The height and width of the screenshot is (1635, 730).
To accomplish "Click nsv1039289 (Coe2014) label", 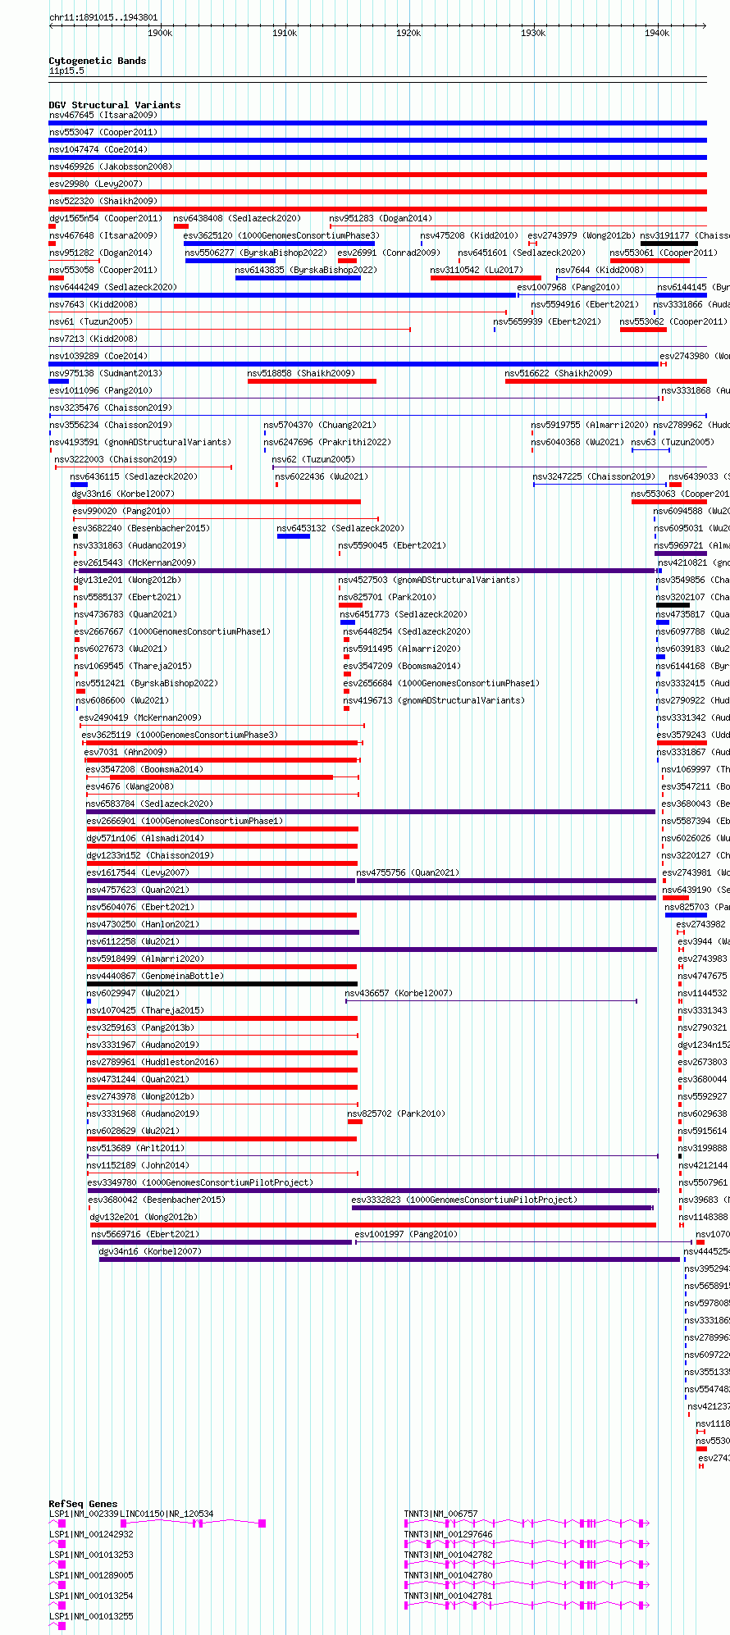I will point(98,356).
